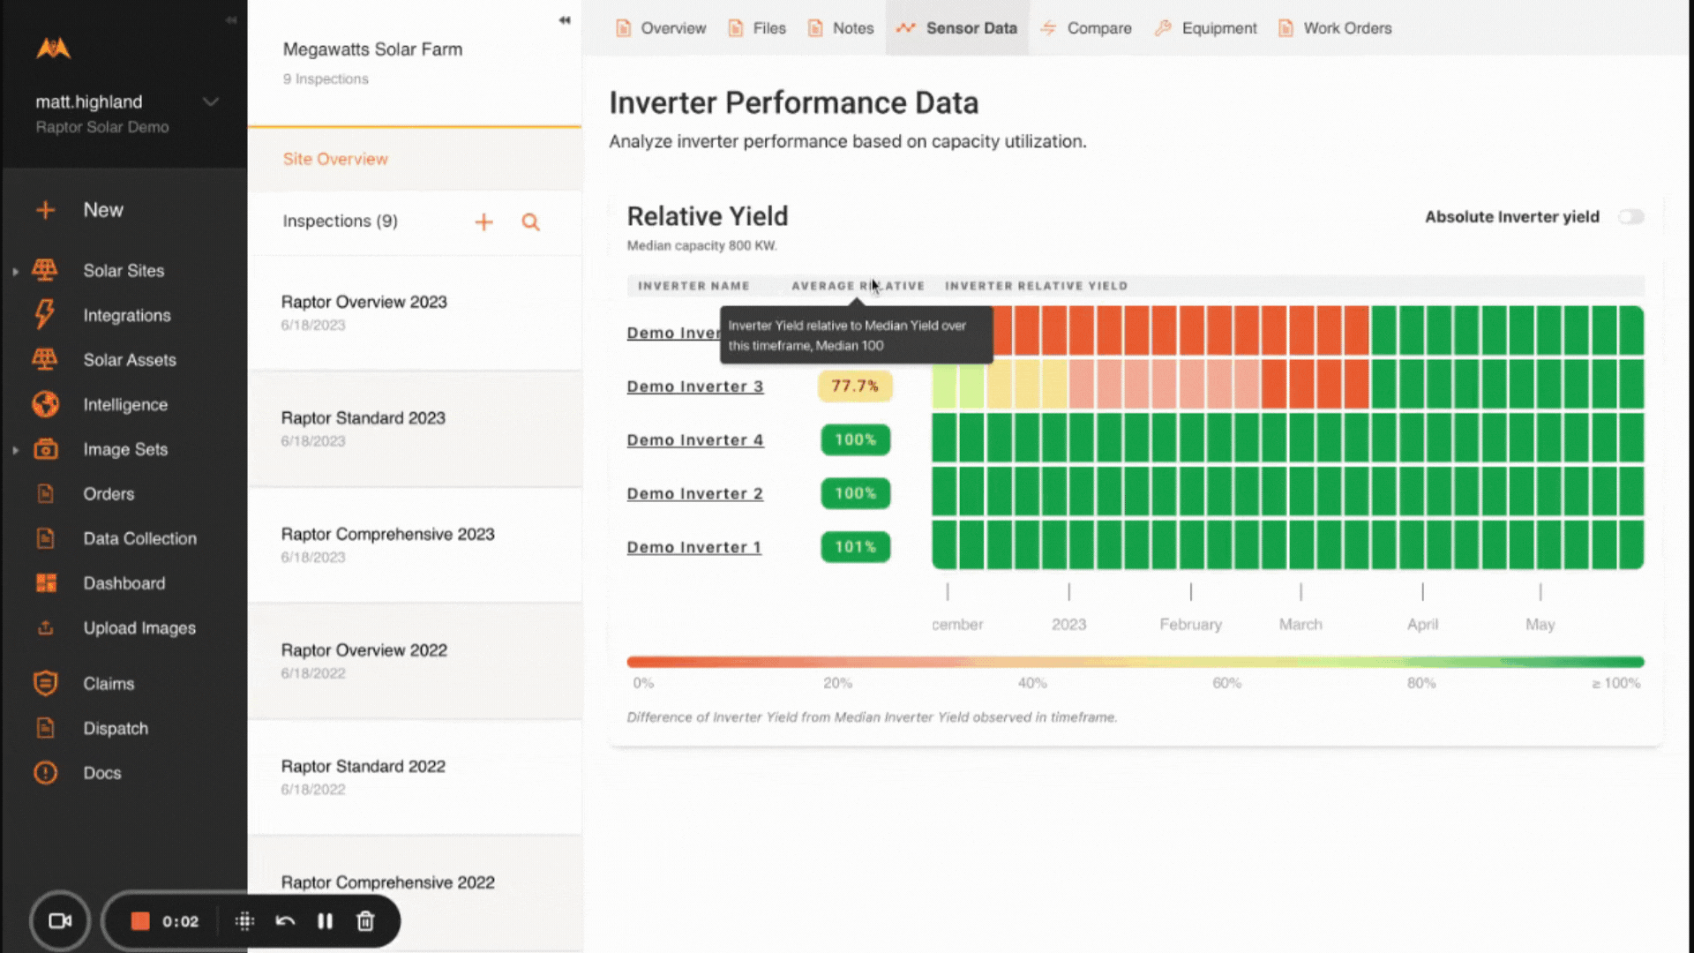
Task: Stop recording with red square button
Action: click(x=140, y=921)
